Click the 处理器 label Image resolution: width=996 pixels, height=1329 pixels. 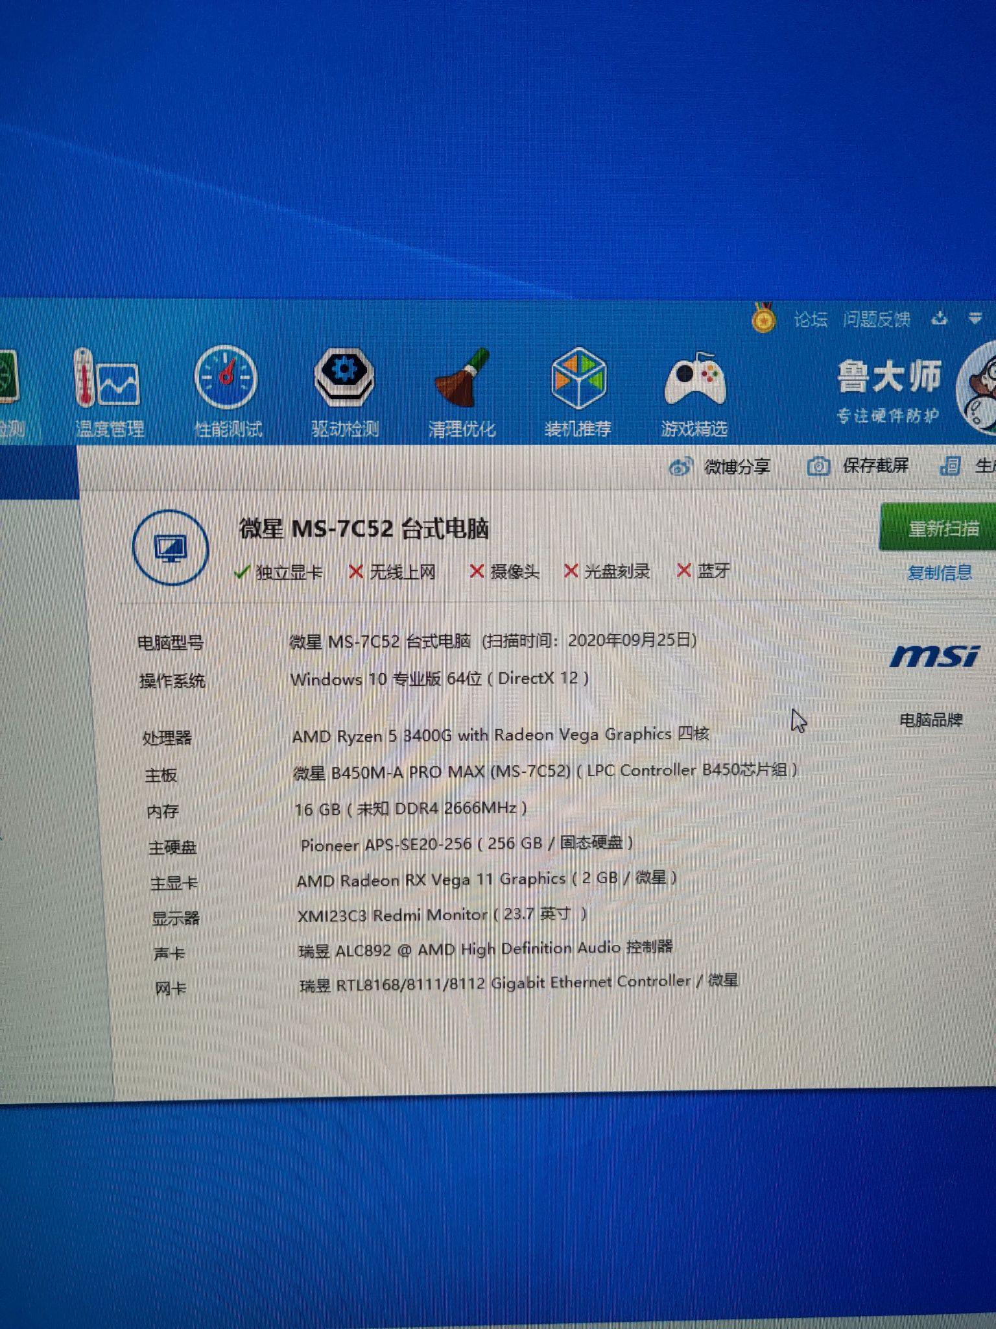click(167, 738)
